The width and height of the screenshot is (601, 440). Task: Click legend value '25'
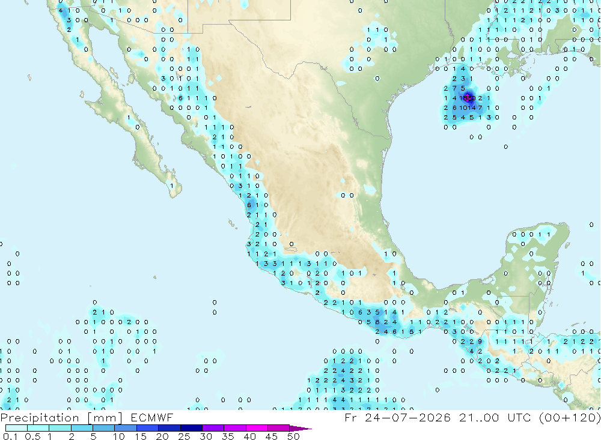coord(185,436)
